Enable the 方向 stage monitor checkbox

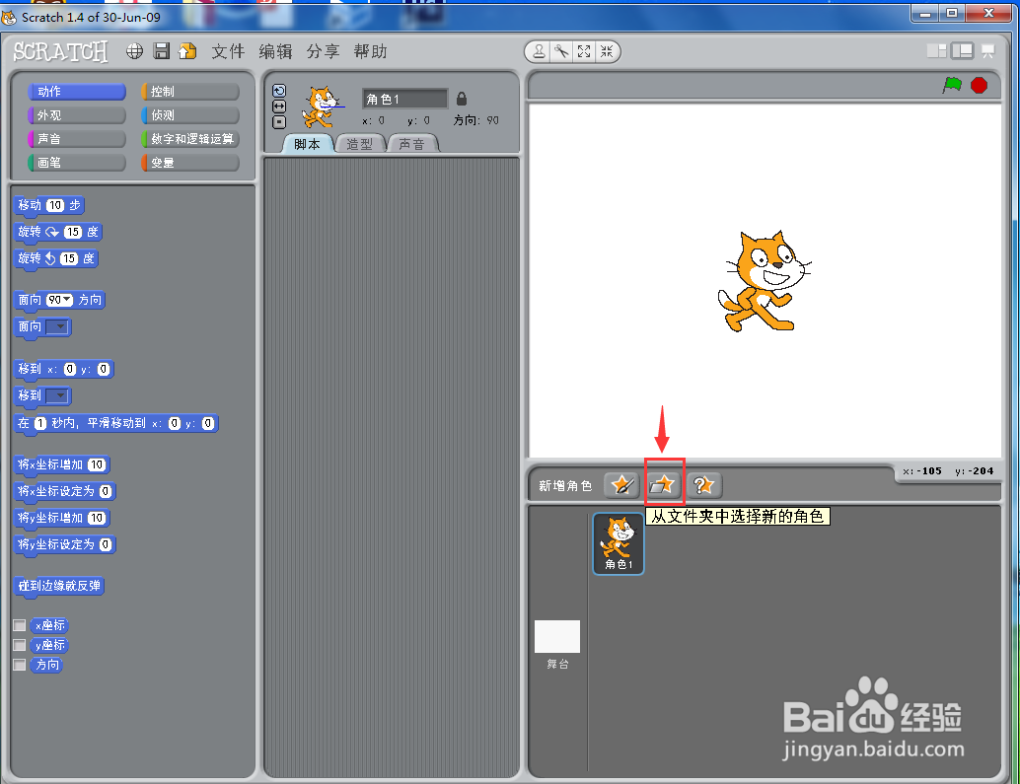tap(20, 665)
